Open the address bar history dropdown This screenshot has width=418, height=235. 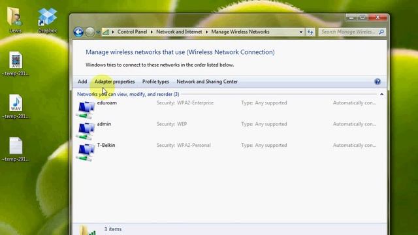(300, 32)
